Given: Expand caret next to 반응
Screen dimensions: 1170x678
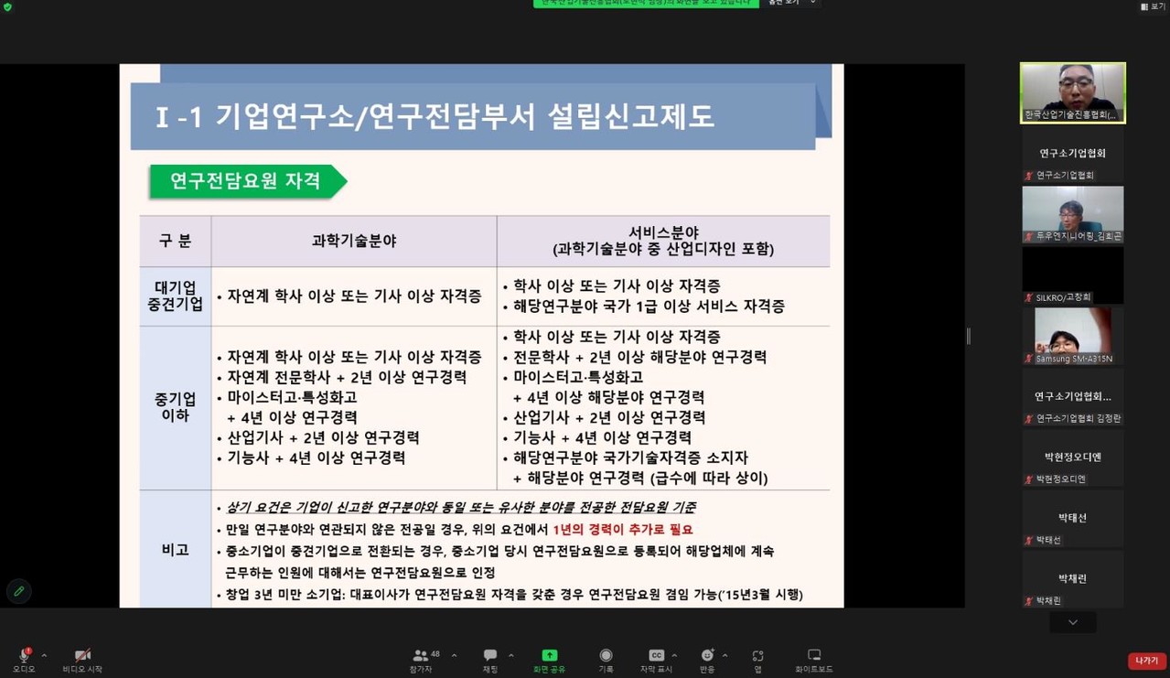Looking at the screenshot, I should 725,655.
